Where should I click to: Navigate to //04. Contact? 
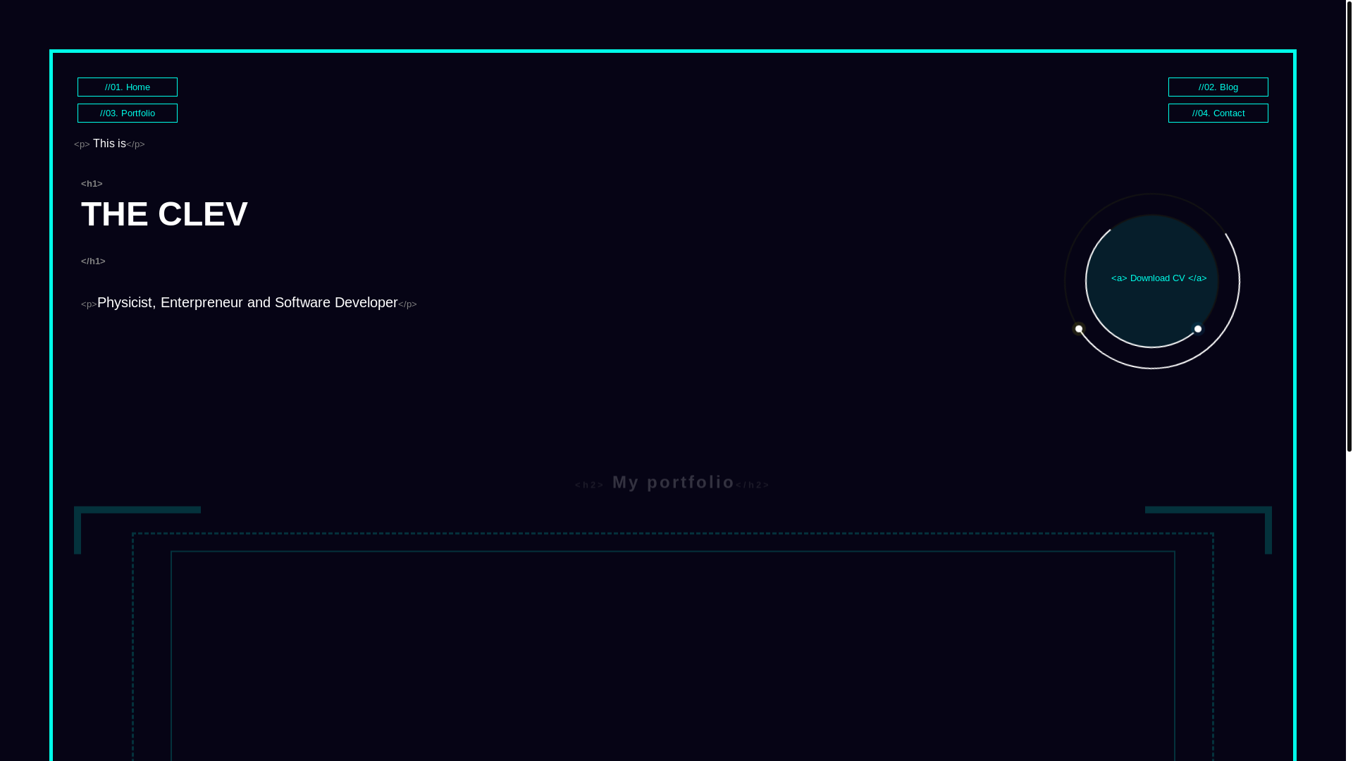click(x=1218, y=113)
